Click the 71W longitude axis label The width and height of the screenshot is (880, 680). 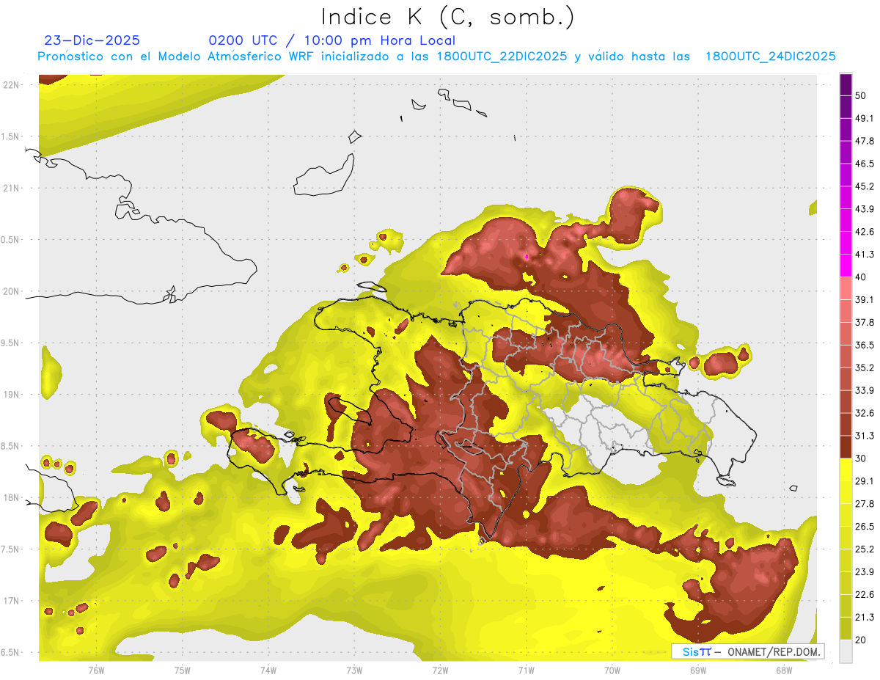(x=526, y=670)
